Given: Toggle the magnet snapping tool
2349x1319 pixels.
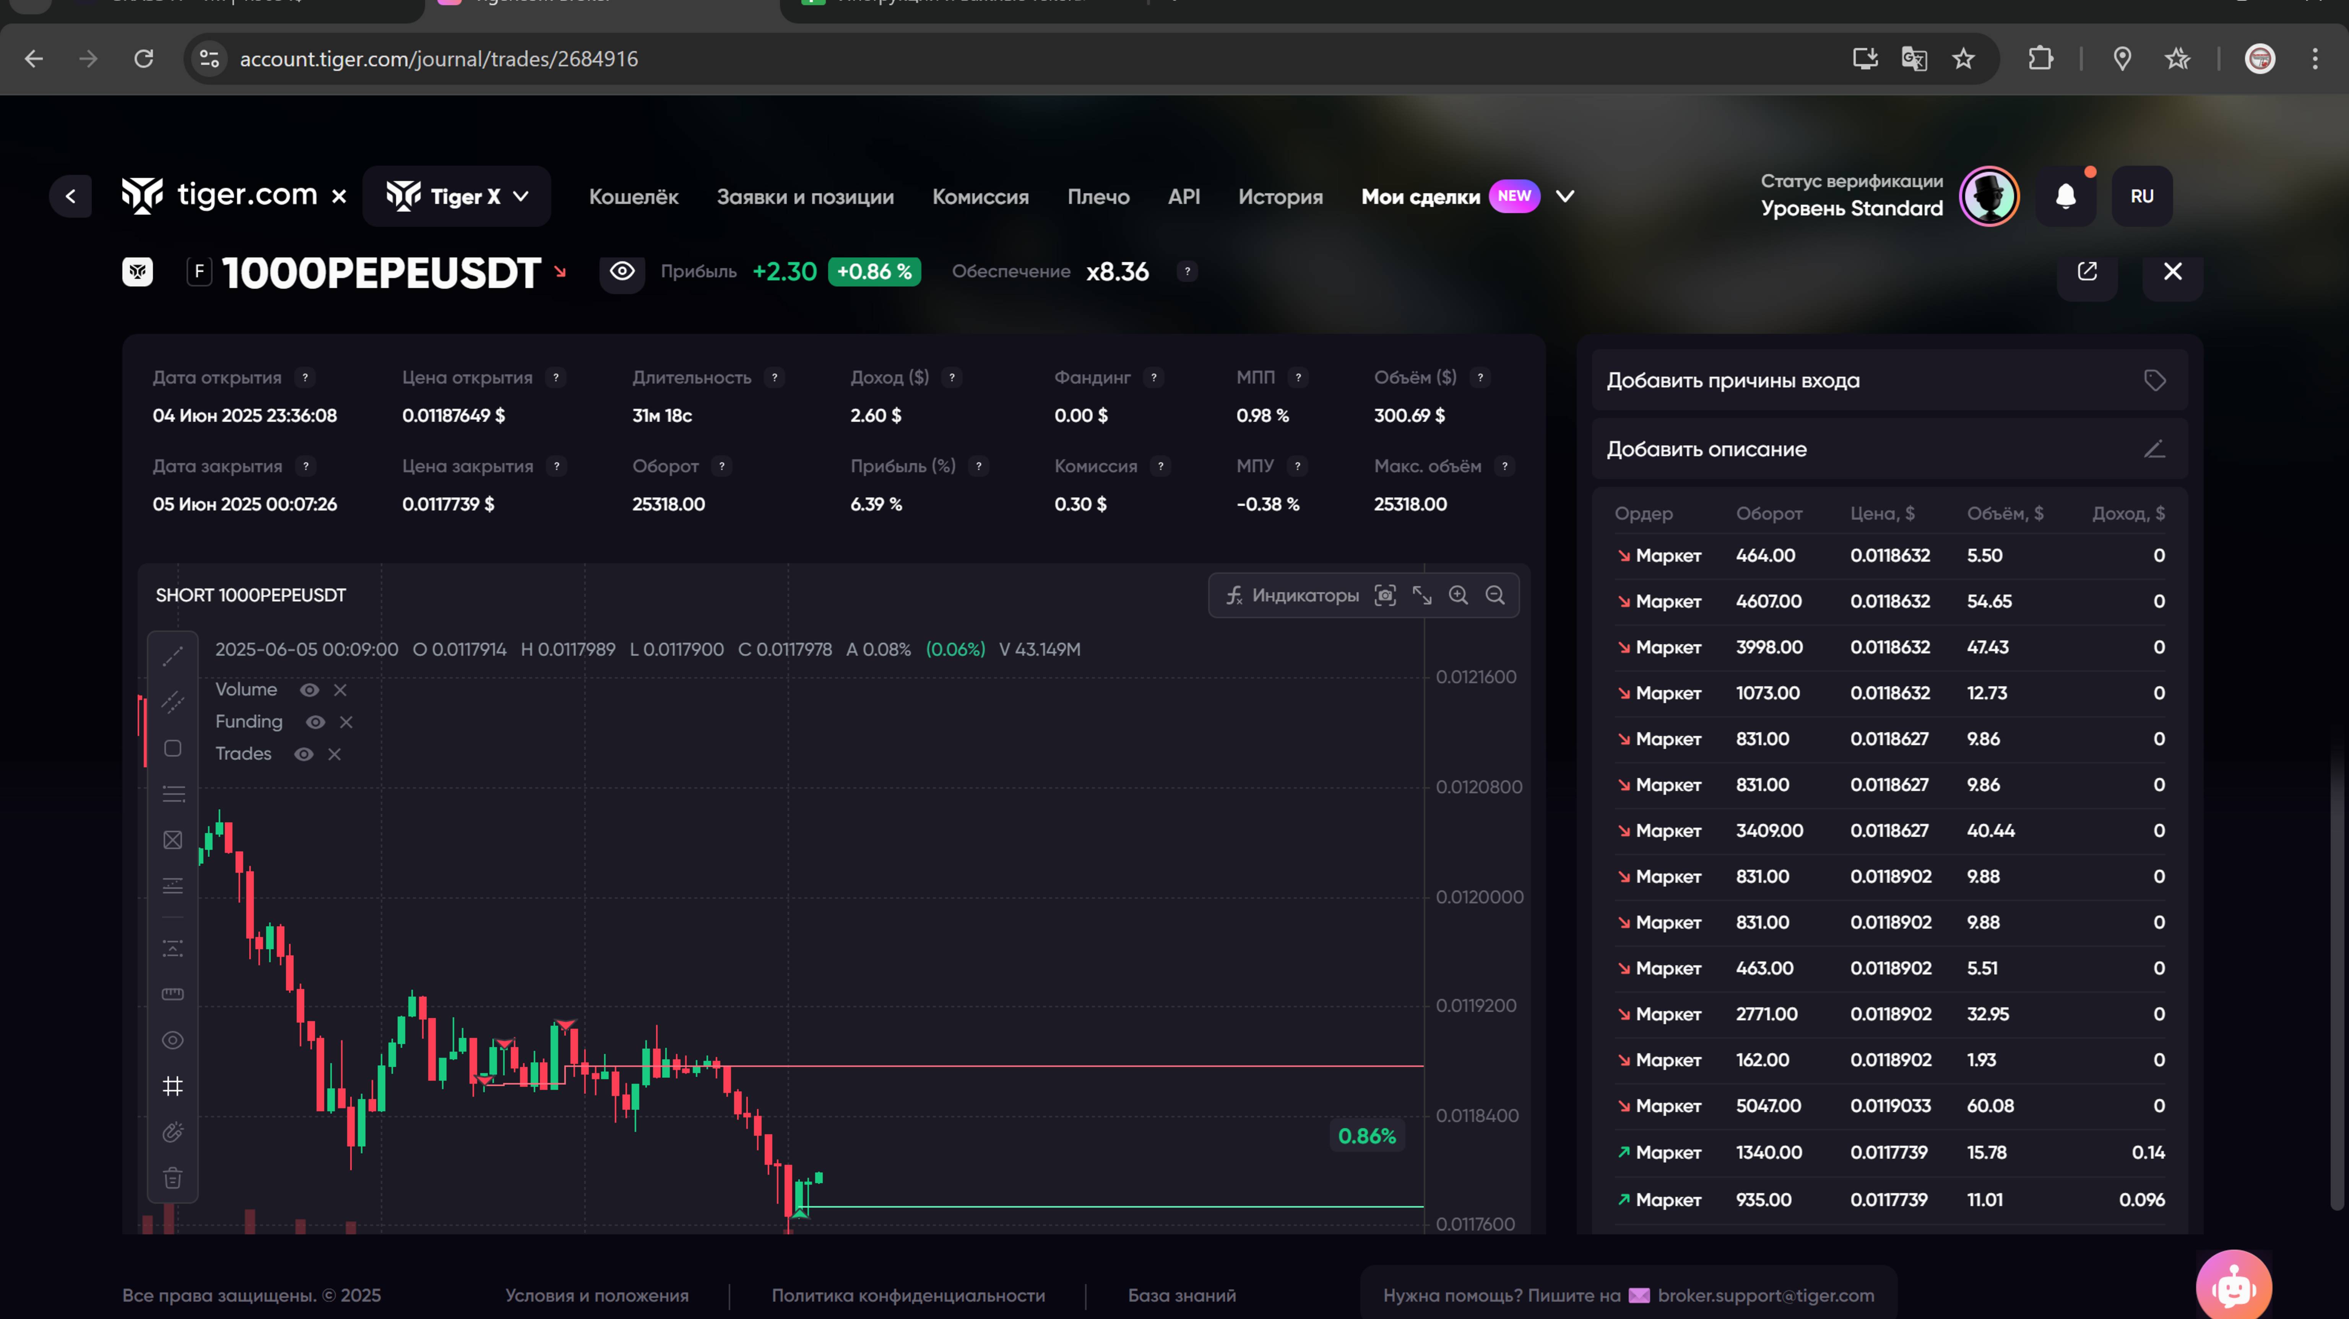Looking at the screenshot, I should (172, 1132).
